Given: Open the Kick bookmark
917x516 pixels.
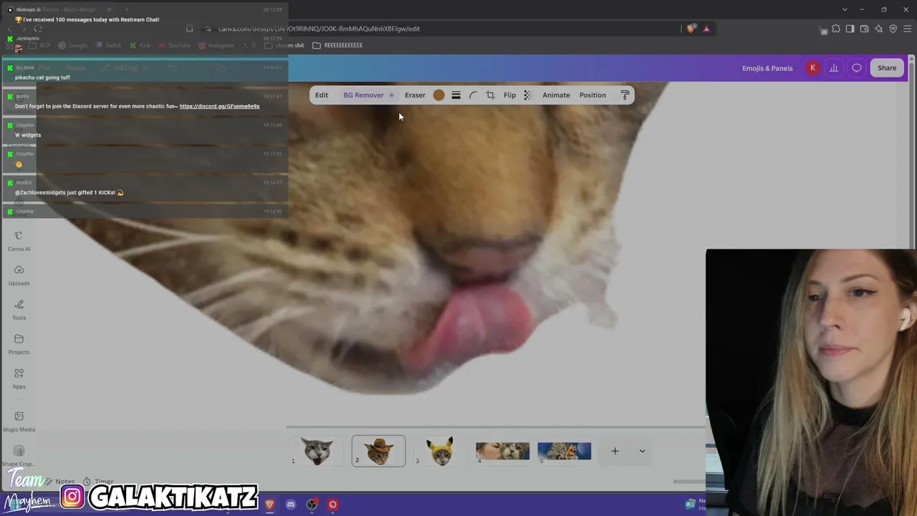Looking at the screenshot, I should pos(140,45).
